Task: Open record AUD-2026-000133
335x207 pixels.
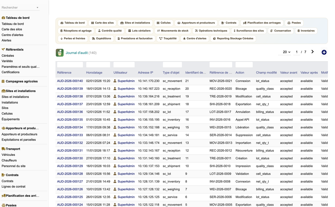Action: pyautogui.click(x=70, y=135)
